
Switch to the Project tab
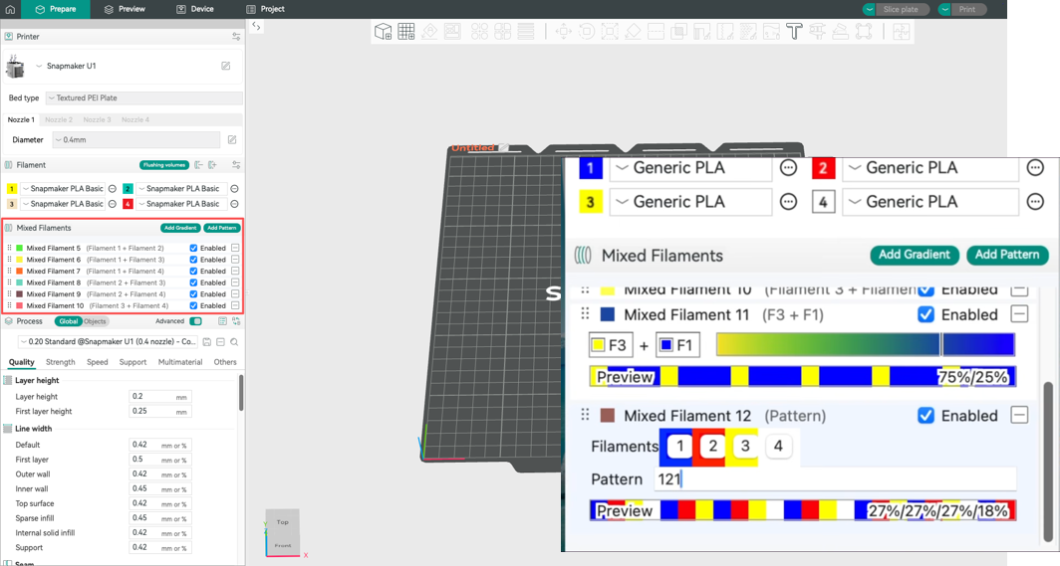click(265, 9)
